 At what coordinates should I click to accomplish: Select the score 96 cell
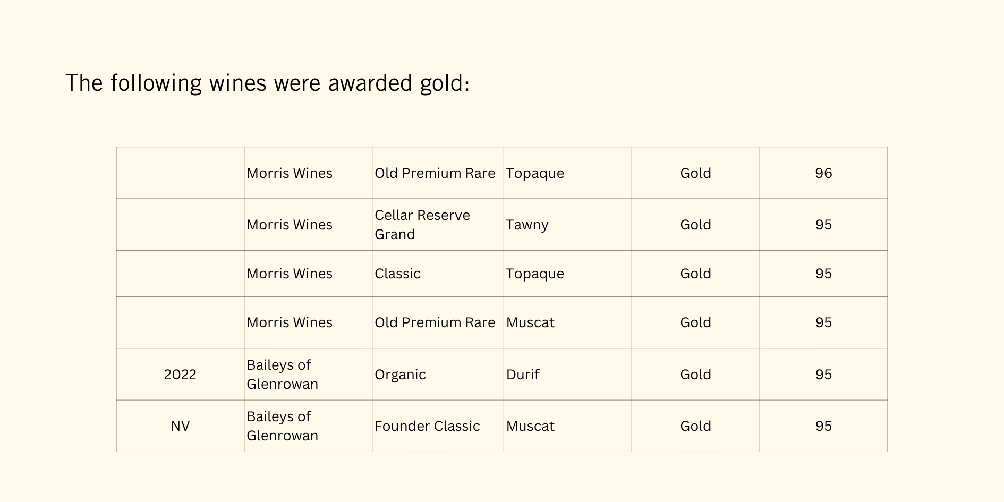pos(823,173)
